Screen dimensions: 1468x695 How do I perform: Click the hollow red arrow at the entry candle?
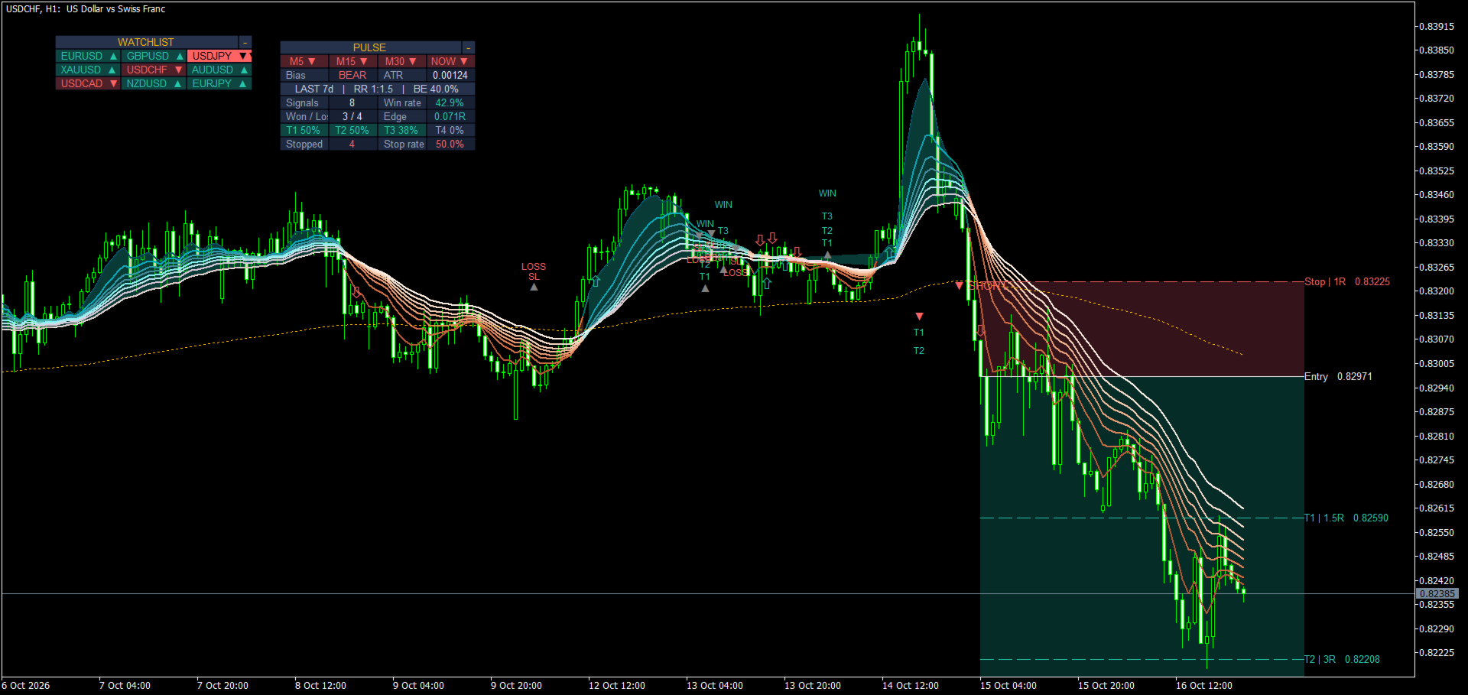[981, 331]
